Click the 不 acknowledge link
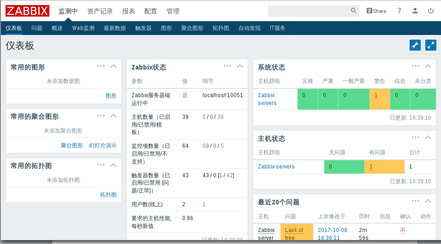 402,230
